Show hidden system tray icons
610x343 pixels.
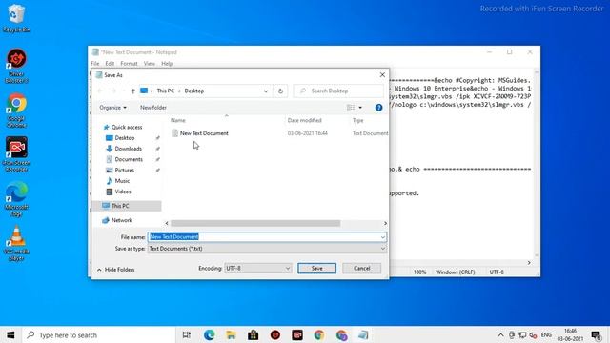[500, 334]
